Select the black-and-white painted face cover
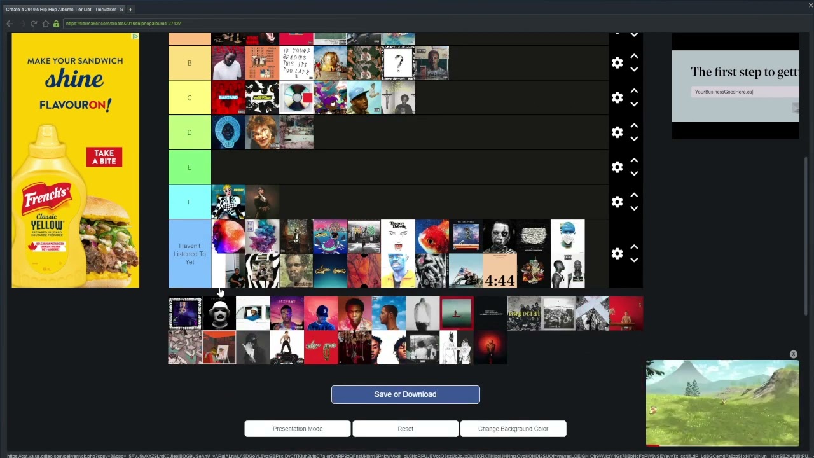This screenshot has width=814, height=458. coord(500,237)
